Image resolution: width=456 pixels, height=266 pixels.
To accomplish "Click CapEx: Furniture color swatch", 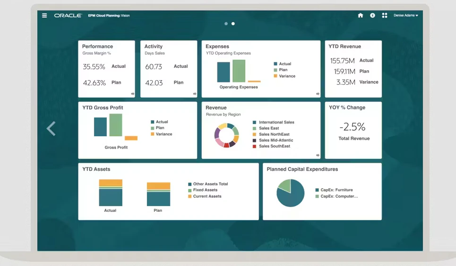I will 317,190.
